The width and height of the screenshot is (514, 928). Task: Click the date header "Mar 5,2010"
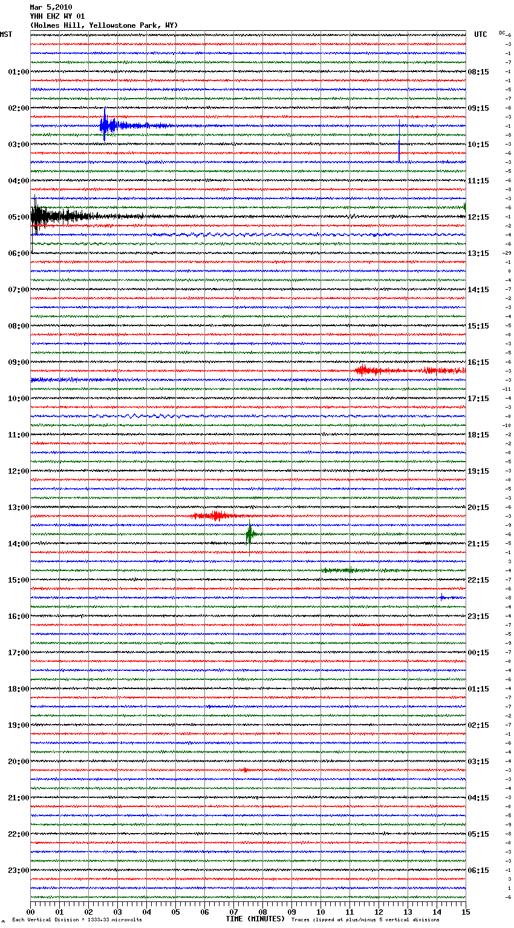pyautogui.click(x=51, y=7)
